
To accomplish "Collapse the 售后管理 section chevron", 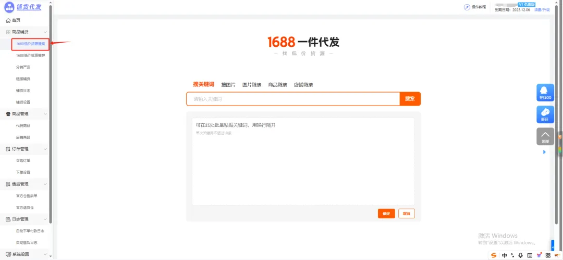I will tap(45, 184).
